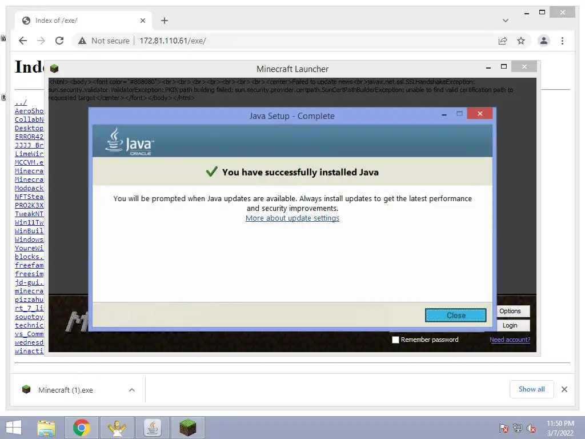585x439 pixels.
Task: Open the freefam file link
Action: pyautogui.click(x=29, y=265)
